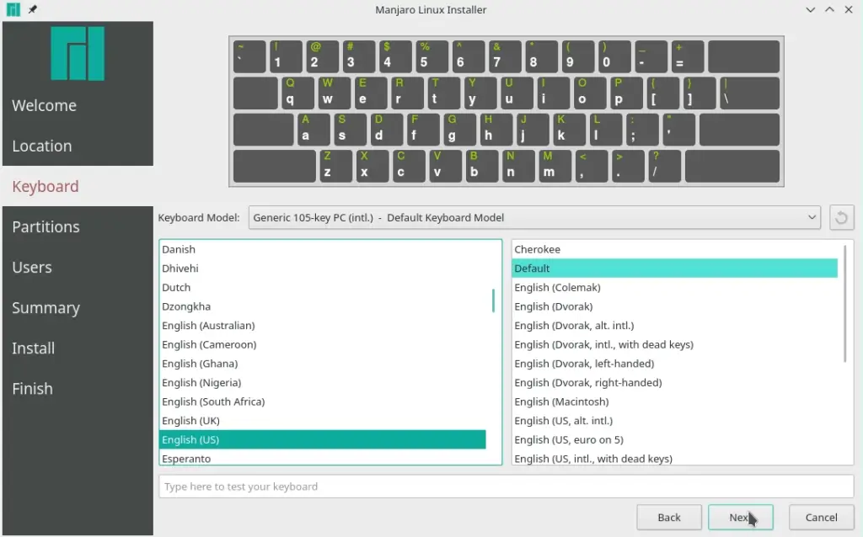Click the 0 key in the keyboard preview

(x=614, y=56)
